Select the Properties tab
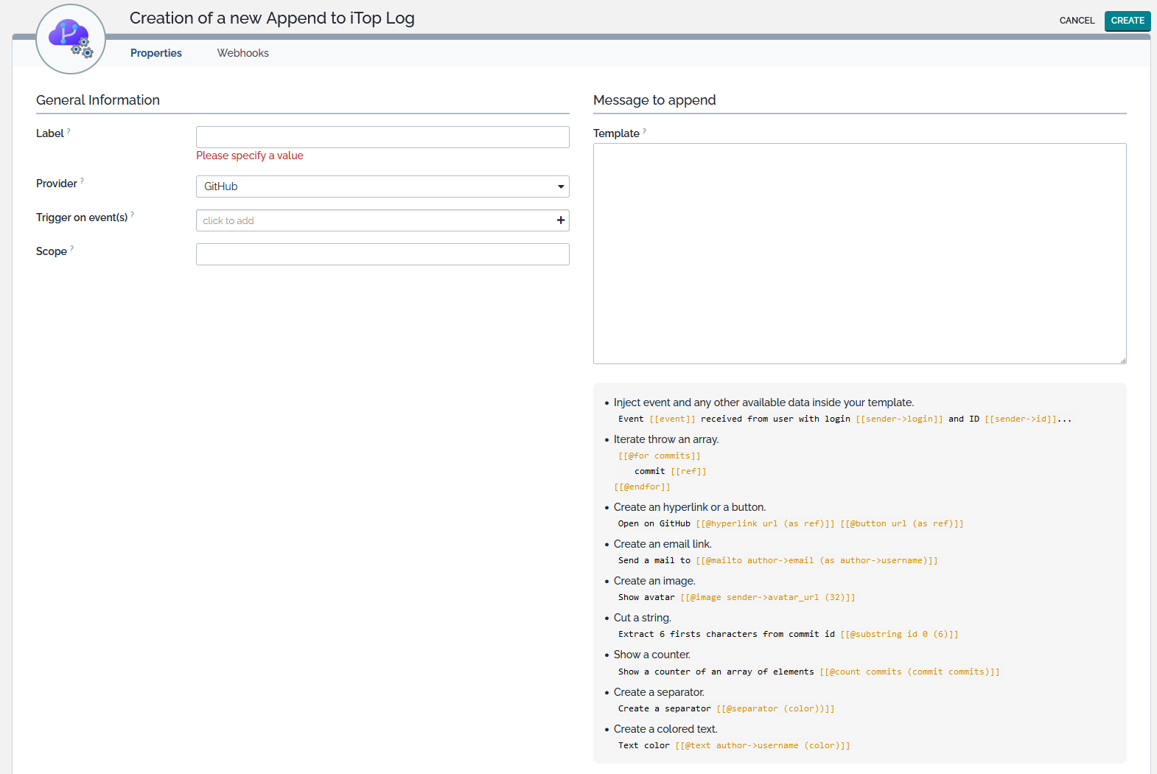The height and width of the screenshot is (774, 1157). coord(155,53)
